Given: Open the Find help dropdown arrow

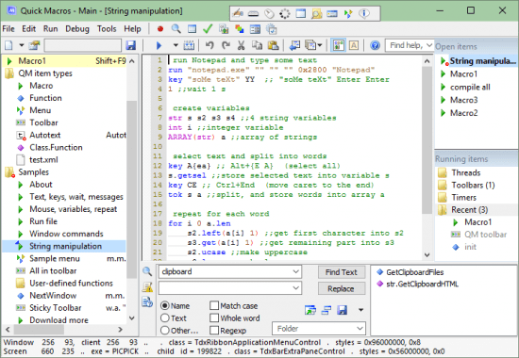Looking at the screenshot, I should (x=429, y=45).
